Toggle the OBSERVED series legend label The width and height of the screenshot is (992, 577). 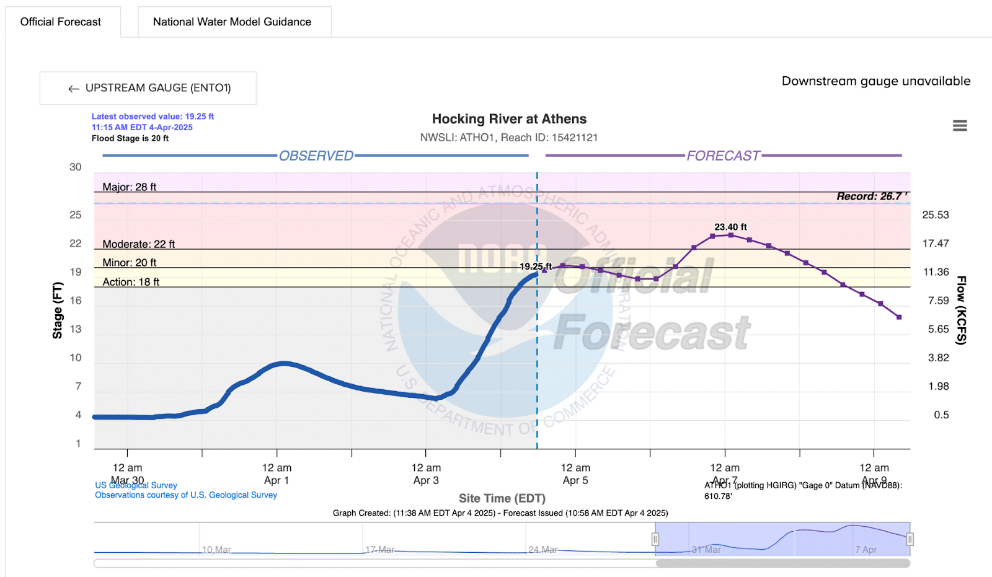316,156
